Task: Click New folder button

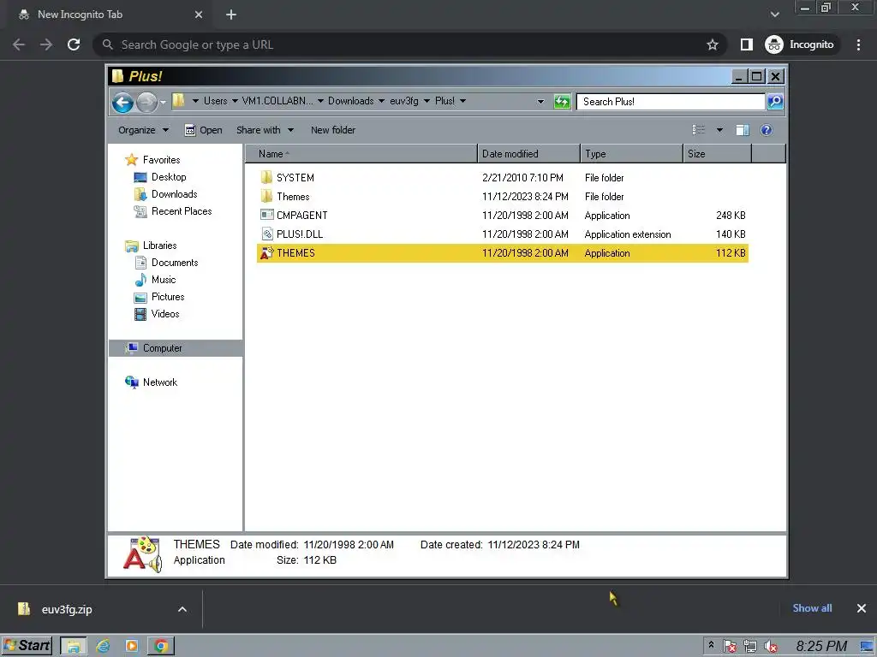Action: point(333,130)
